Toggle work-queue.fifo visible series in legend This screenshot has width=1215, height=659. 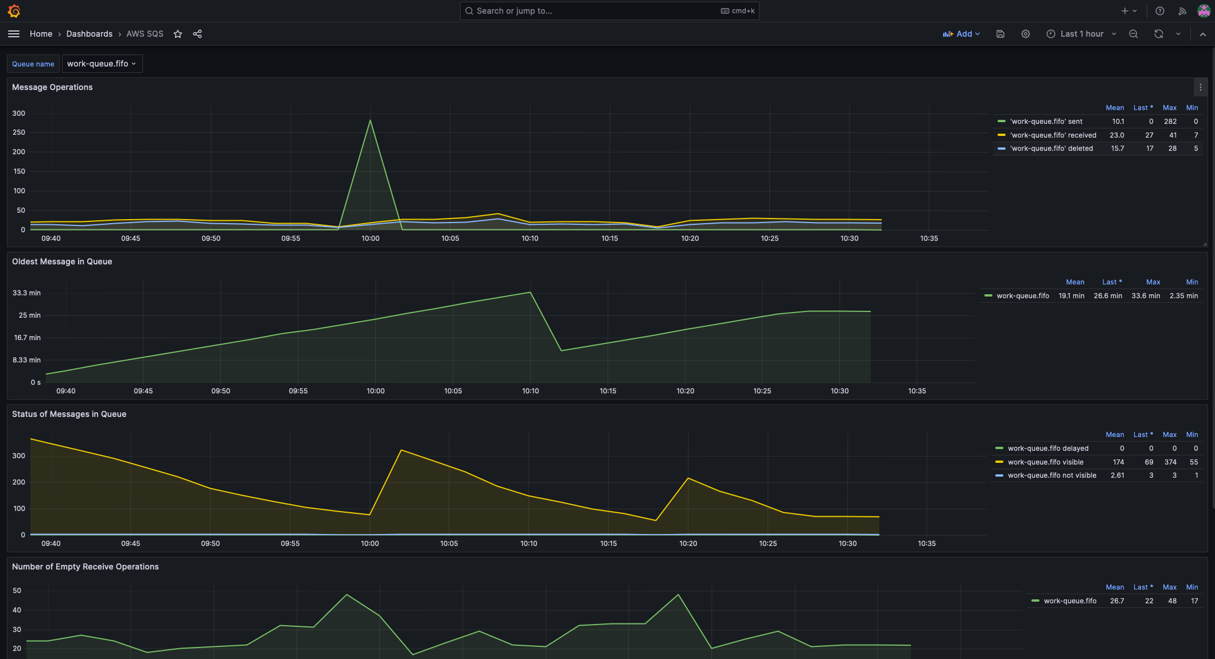point(1045,462)
